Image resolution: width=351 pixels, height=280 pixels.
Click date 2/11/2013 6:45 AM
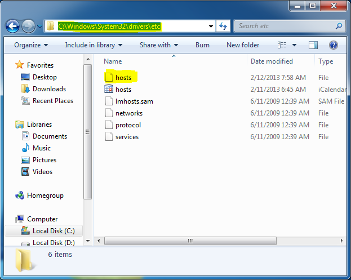pos(278,90)
